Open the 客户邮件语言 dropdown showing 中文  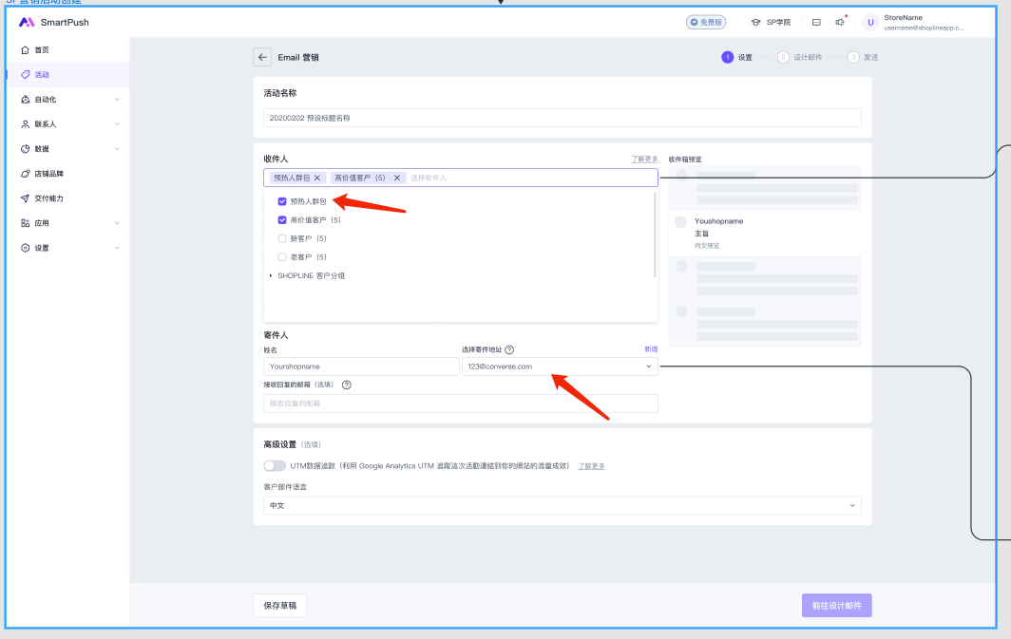562,506
